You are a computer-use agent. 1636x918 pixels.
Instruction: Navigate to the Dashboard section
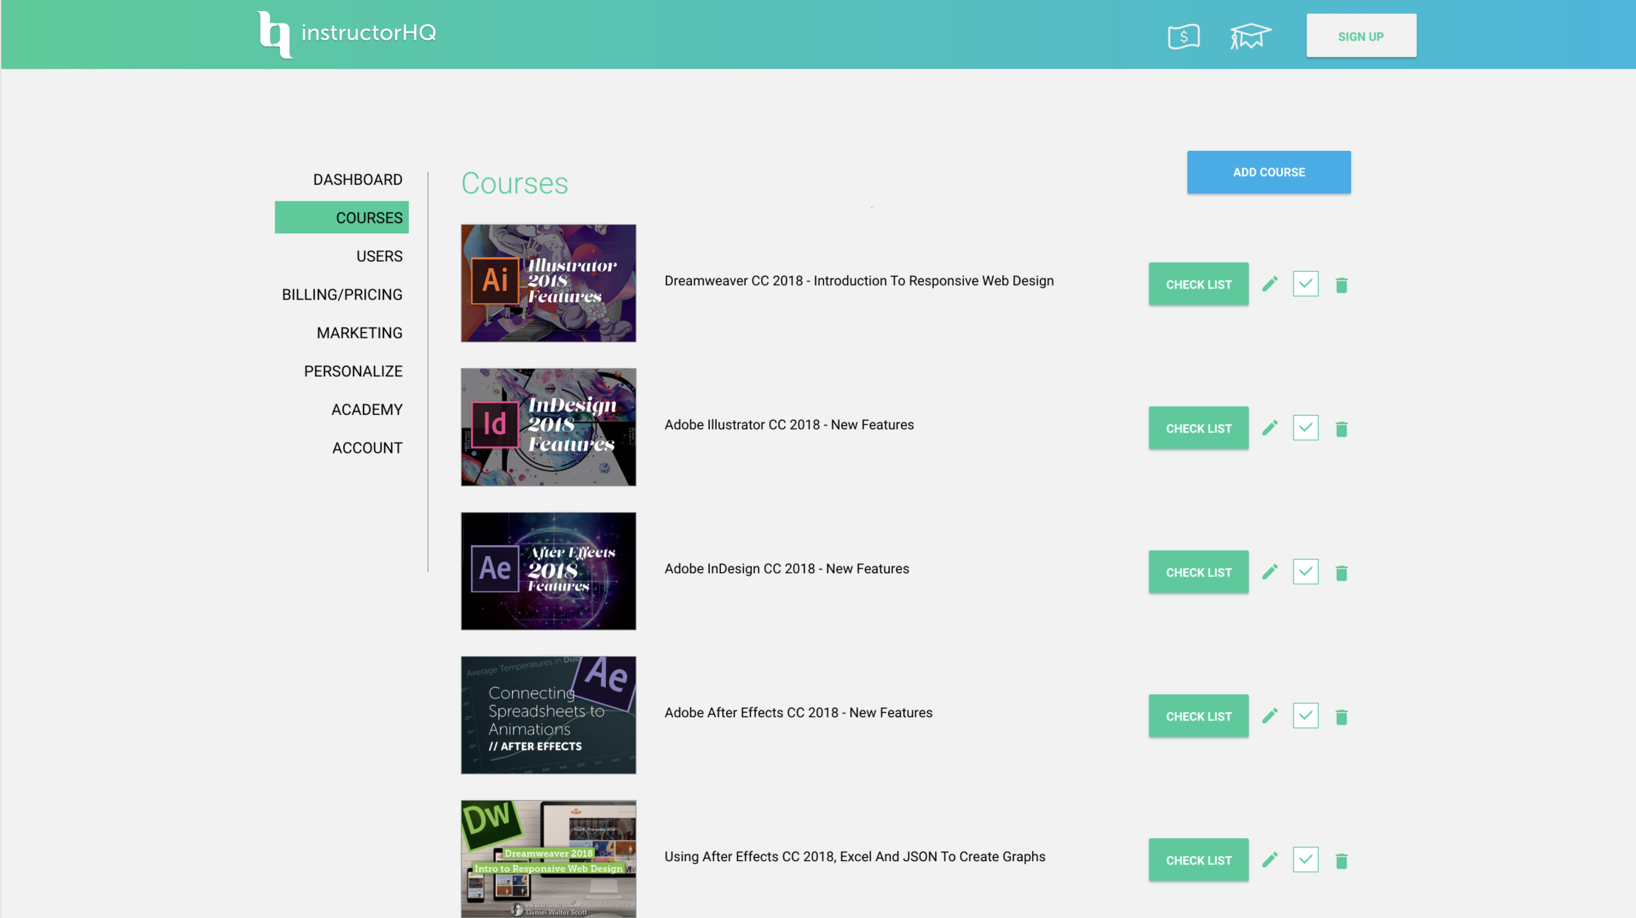(357, 179)
